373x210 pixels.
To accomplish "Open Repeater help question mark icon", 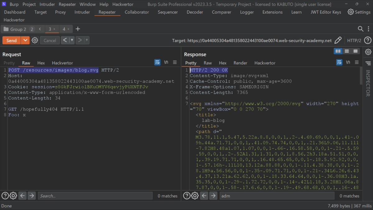I will 368,40.
